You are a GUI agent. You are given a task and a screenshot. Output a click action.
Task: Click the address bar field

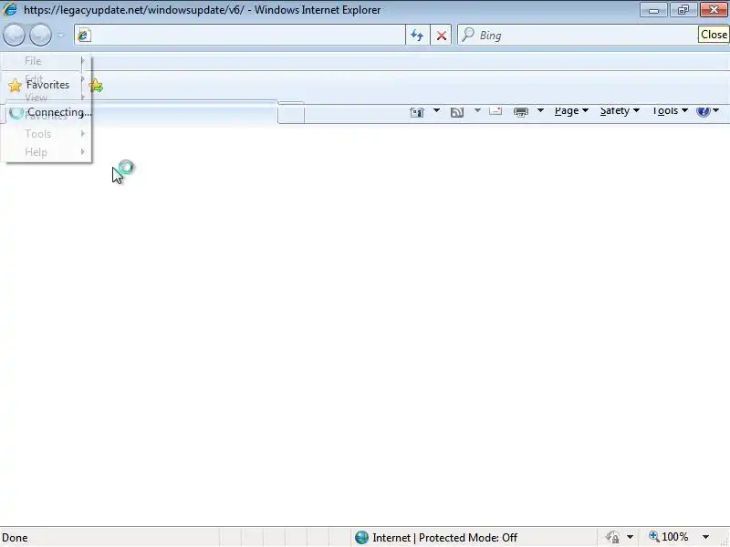click(x=239, y=35)
